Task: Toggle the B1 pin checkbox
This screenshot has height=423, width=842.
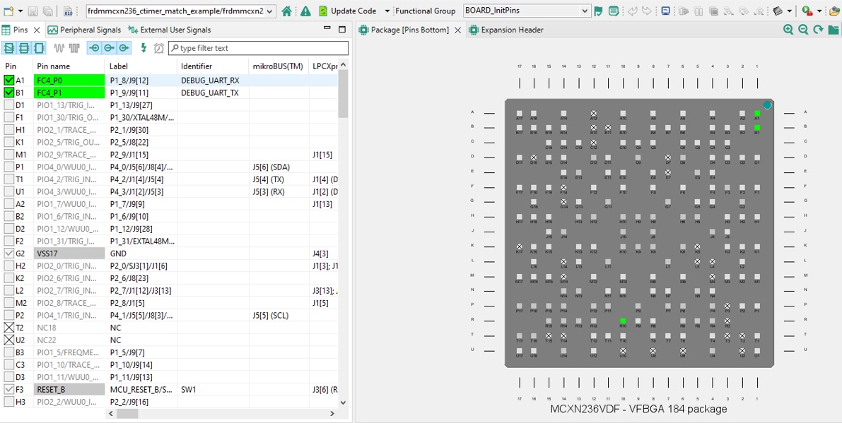Action: [x=9, y=93]
